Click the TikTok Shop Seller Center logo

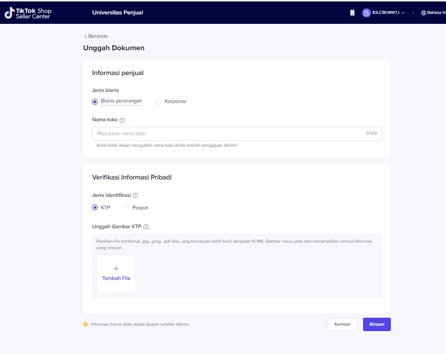point(28,13)
